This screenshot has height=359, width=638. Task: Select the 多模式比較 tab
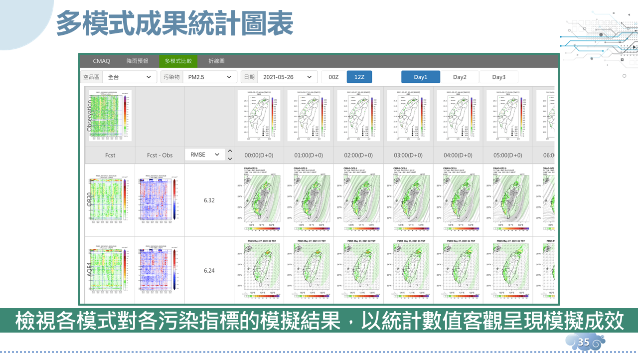pyautogui.click(x=178, y=61)
